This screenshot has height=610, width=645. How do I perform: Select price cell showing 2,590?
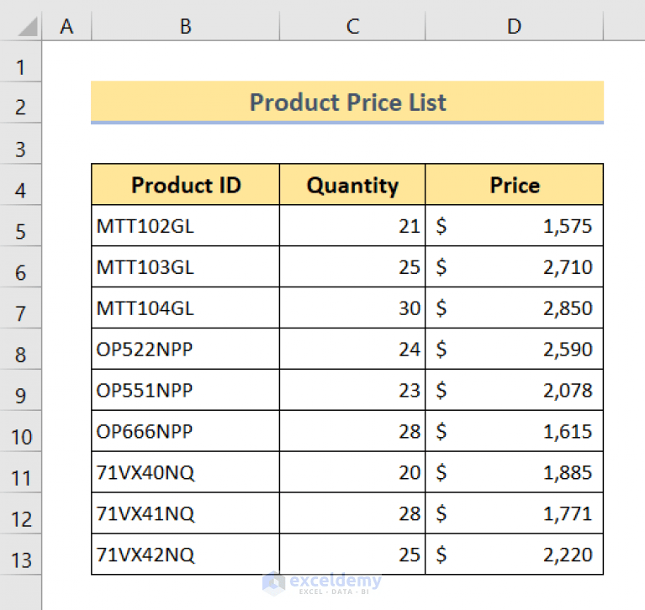tap(514, 349)
